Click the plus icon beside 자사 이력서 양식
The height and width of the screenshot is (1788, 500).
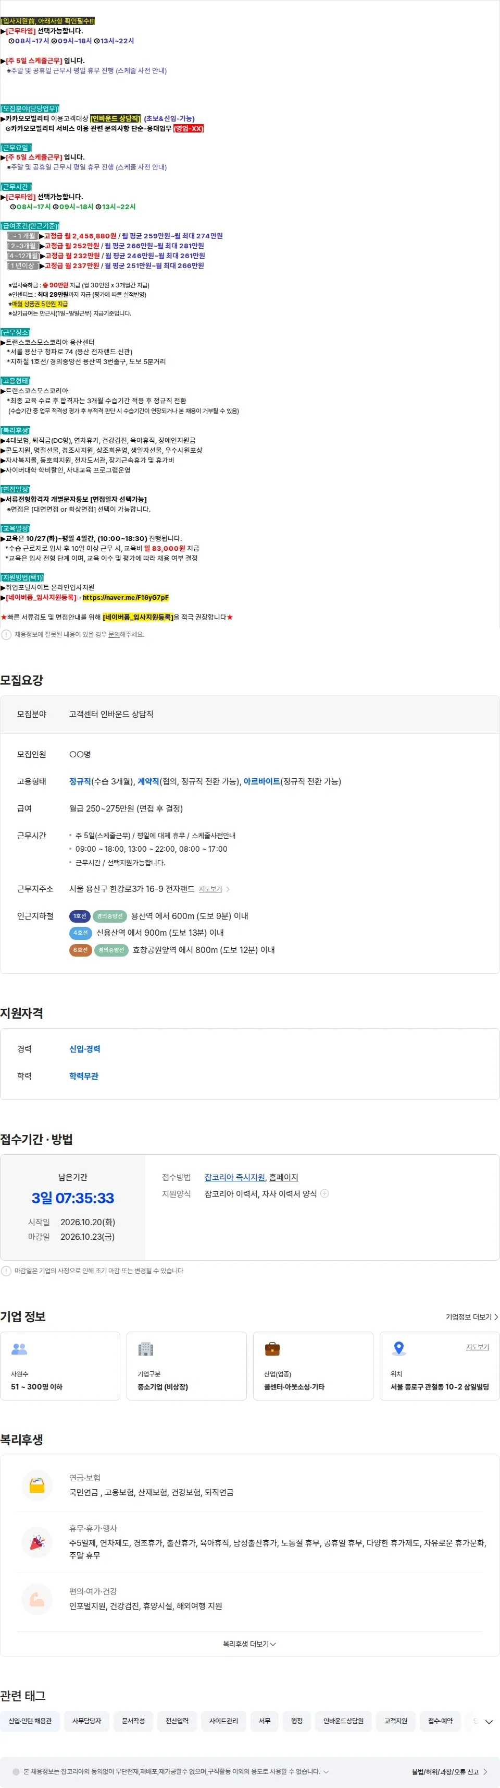324,1194
